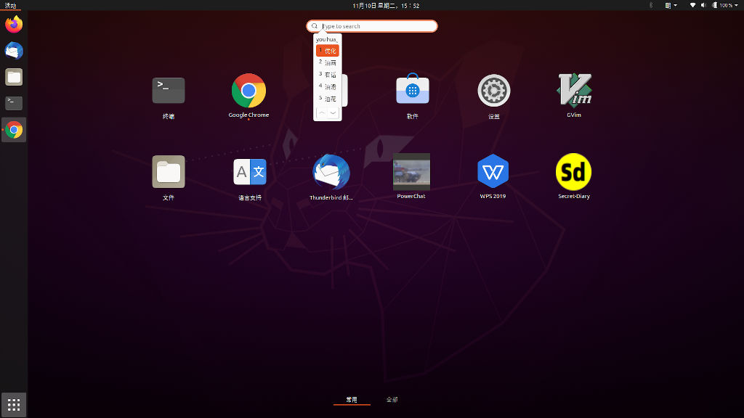744x418 pixels.
Task: Open the input method indicator menu
Action: 671,5
